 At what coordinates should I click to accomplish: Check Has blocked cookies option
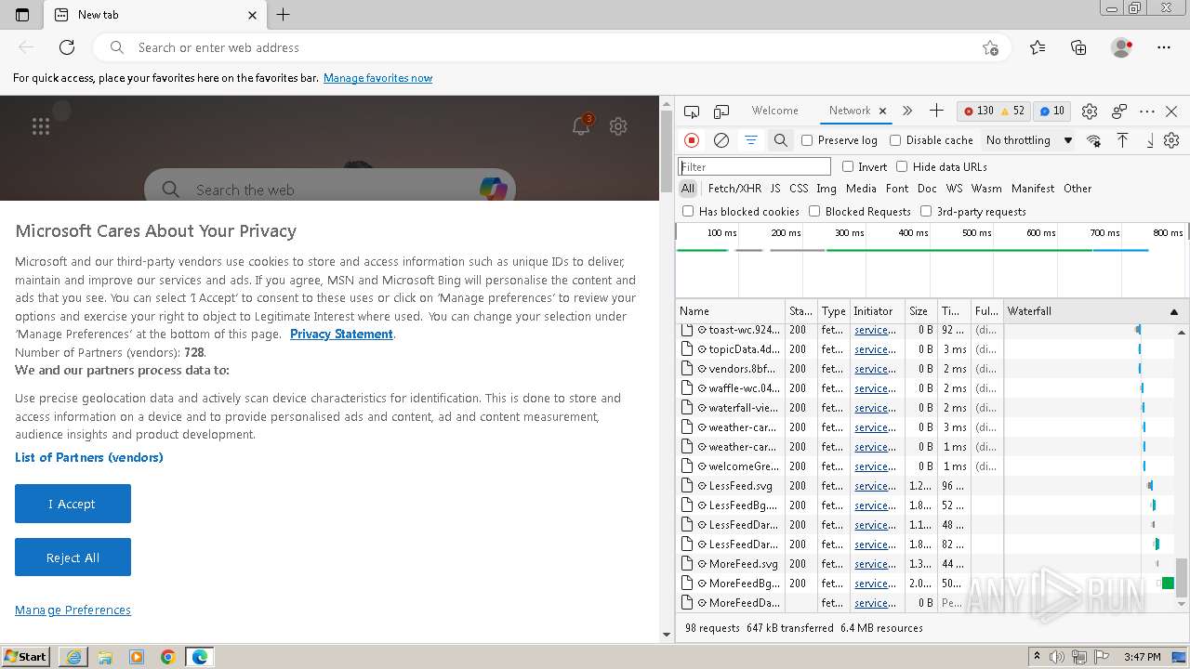coord(688,211)
